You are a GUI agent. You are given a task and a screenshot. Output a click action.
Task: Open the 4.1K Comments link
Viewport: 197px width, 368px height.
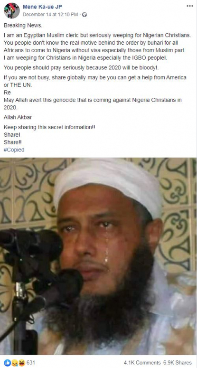coord(142,363)
